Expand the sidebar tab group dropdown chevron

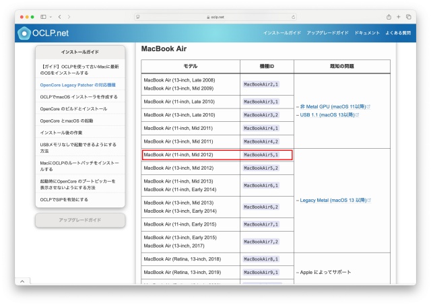[x=50, y=16]
